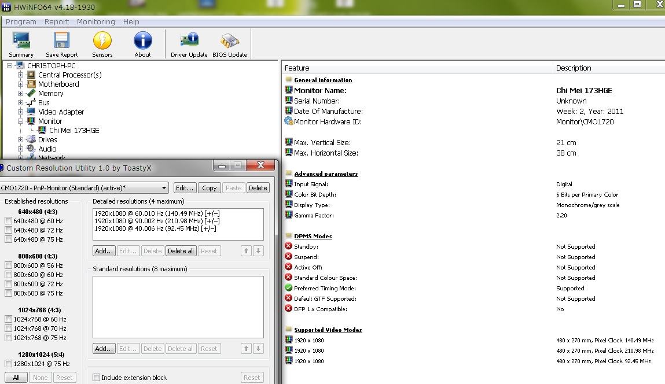665x384 pixels.
Task: Click Add... under Standard resolutions
Action: (104, 348)
